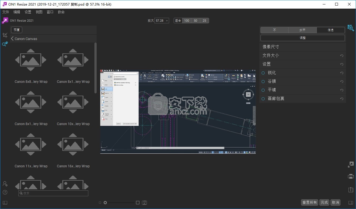Screen dimensions: 356x209
Task: Reset the 锐化 pane
Action: [x=342, y=73]
